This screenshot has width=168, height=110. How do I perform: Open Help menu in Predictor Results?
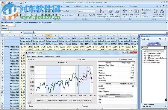57,56
